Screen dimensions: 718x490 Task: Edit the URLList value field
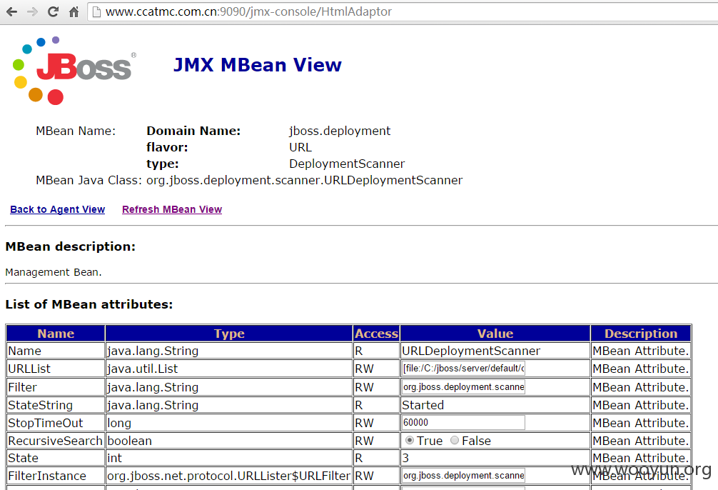[463, 368]
